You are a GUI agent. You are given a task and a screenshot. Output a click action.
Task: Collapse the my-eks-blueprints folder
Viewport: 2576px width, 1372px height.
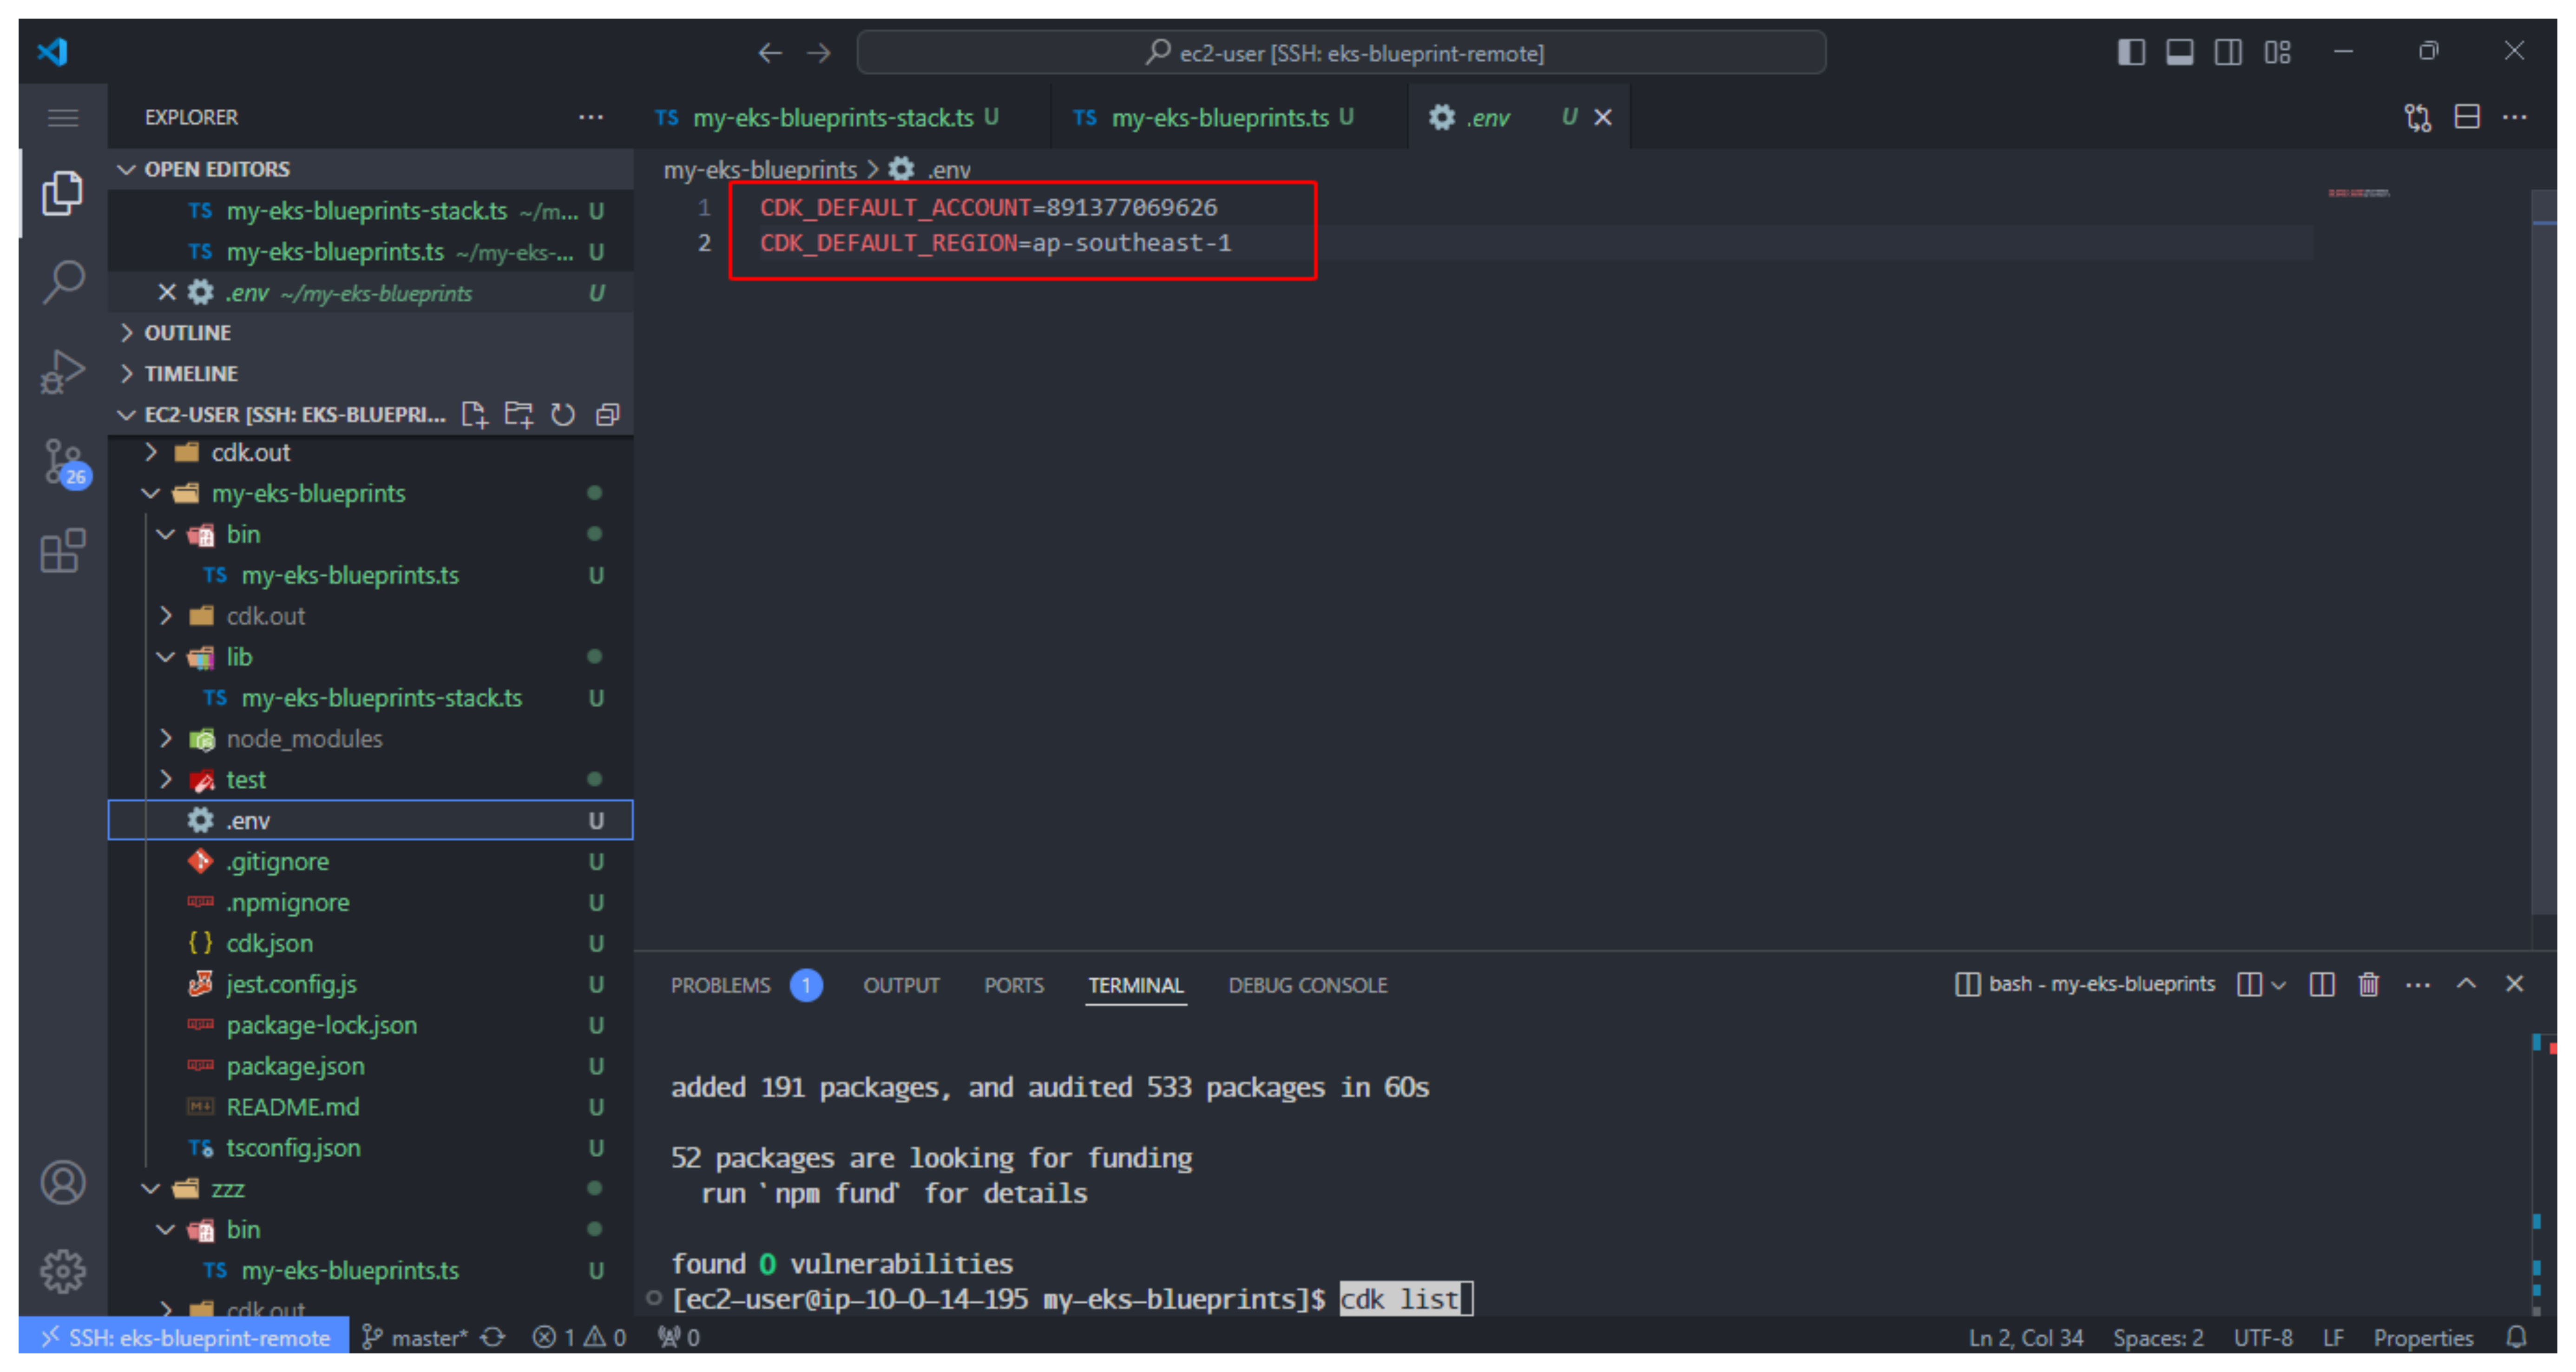coord(370,494)
